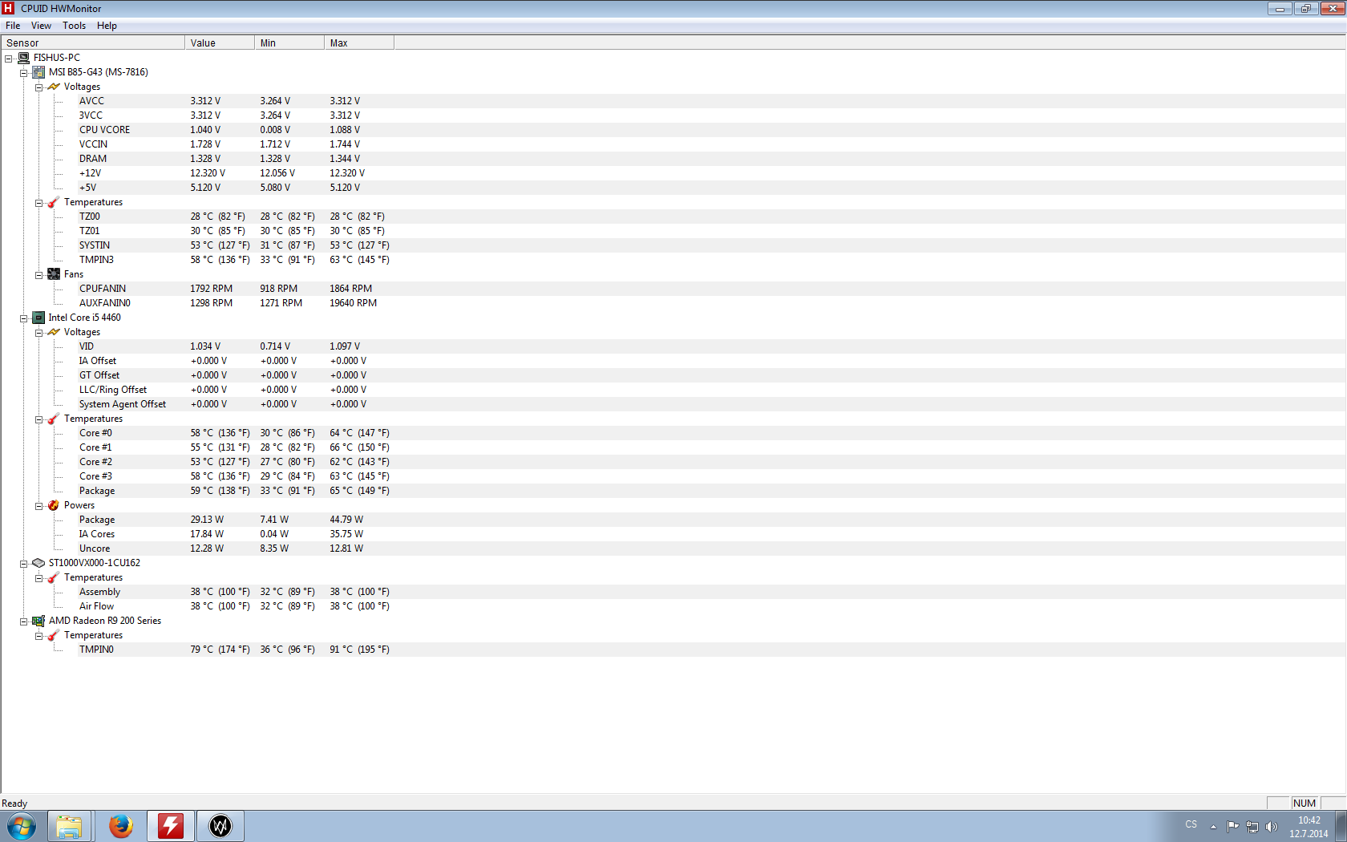Click the hard drive Temperatures thermometer icon

(x=54, y=577)
